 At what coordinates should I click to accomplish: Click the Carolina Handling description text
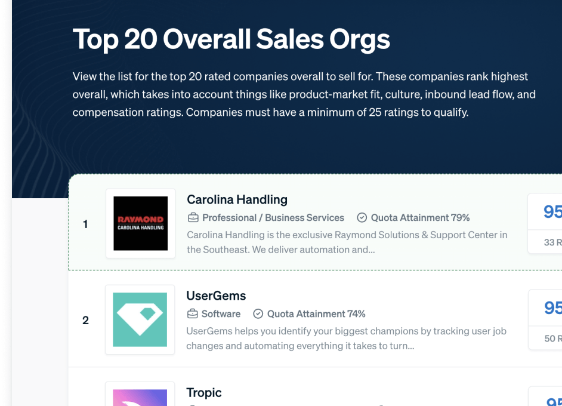pos(347,242)
